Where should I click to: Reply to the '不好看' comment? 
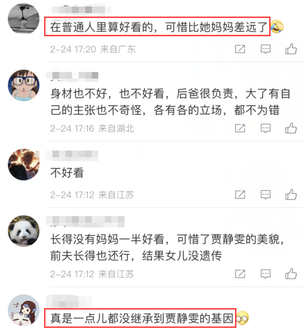click(265, 195)
